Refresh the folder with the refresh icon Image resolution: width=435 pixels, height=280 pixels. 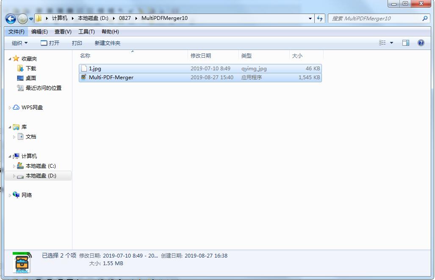[320, 19]
